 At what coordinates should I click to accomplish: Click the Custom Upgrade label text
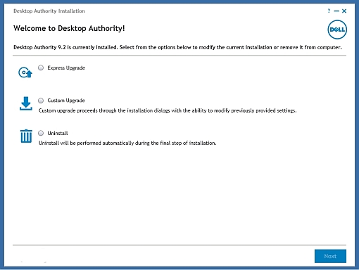(x=66, y=101)
